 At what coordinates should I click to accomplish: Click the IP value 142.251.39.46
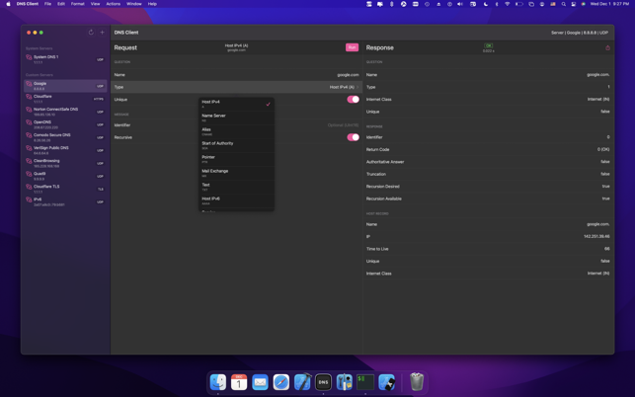point(596,237)
